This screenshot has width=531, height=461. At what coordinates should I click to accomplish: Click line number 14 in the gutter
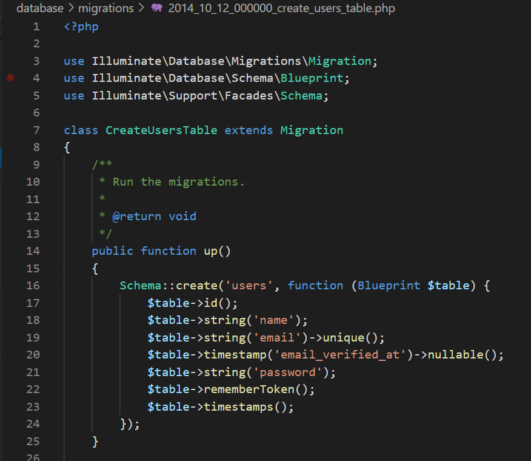[x=33, y=251]
